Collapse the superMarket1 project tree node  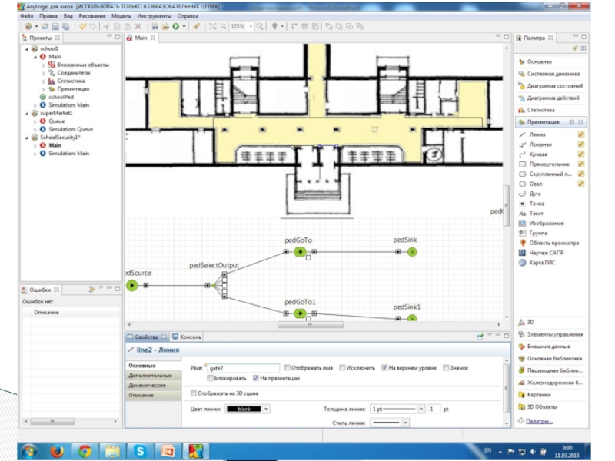27,113
